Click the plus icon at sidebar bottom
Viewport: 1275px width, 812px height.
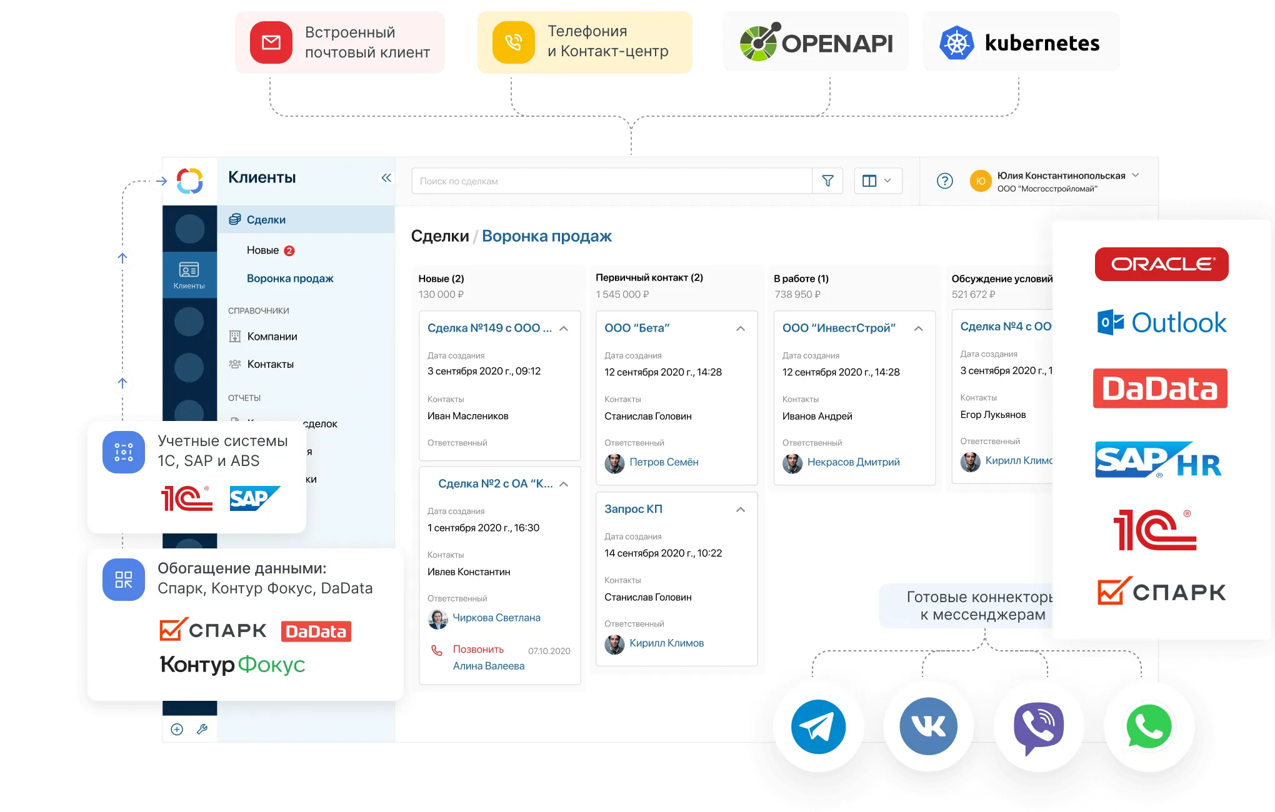tap(176, 728)
